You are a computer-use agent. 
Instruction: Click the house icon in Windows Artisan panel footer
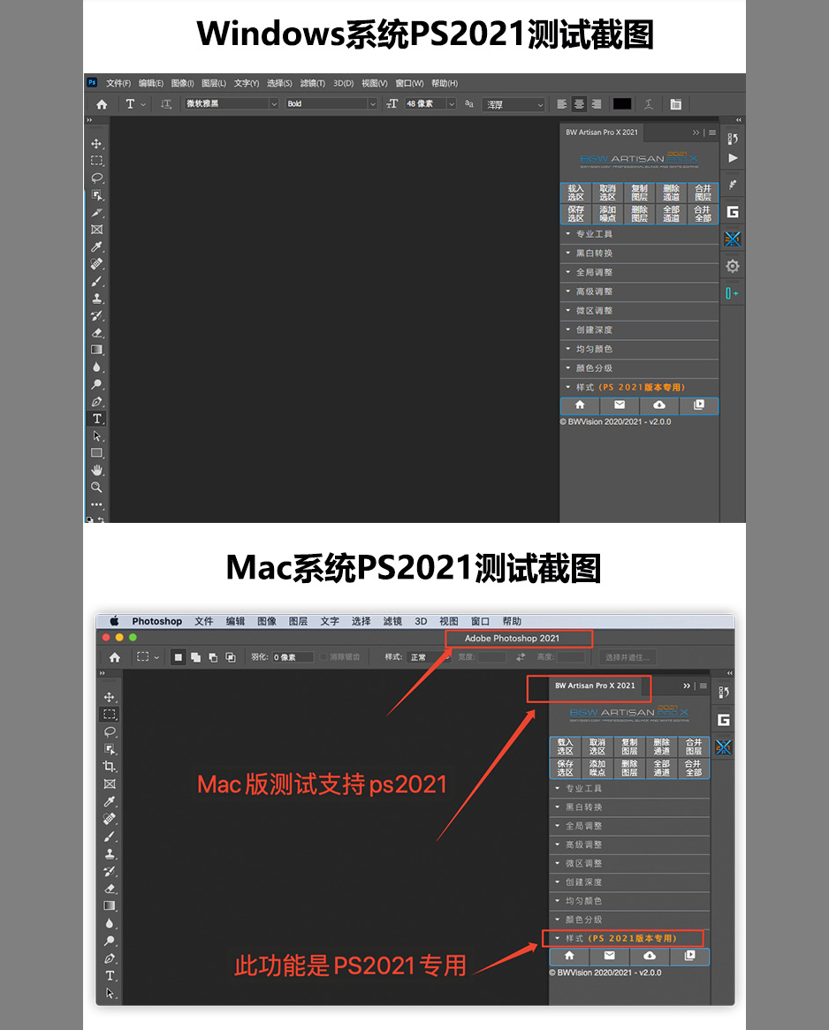pos(580,405)
